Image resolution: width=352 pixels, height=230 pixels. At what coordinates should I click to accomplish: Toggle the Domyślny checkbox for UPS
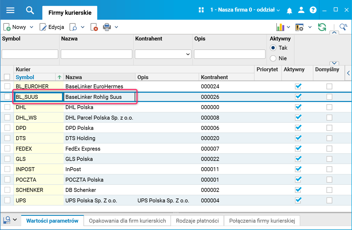tap(329, 201)
